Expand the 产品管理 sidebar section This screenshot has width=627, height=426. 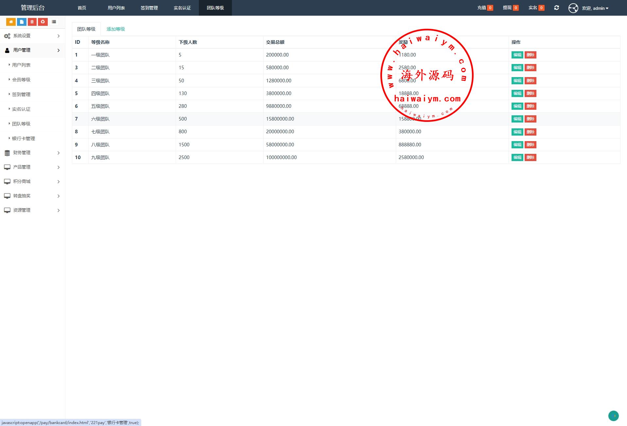(x=32, y=167)
